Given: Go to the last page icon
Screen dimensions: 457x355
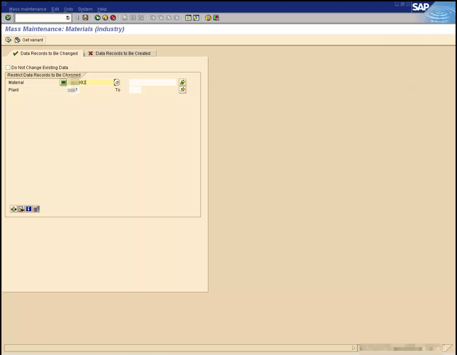Looking at the screenshot, I should (x=176, y=18).
